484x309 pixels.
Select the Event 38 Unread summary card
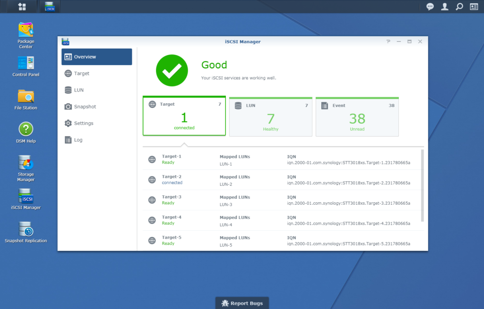click(357, 117)
